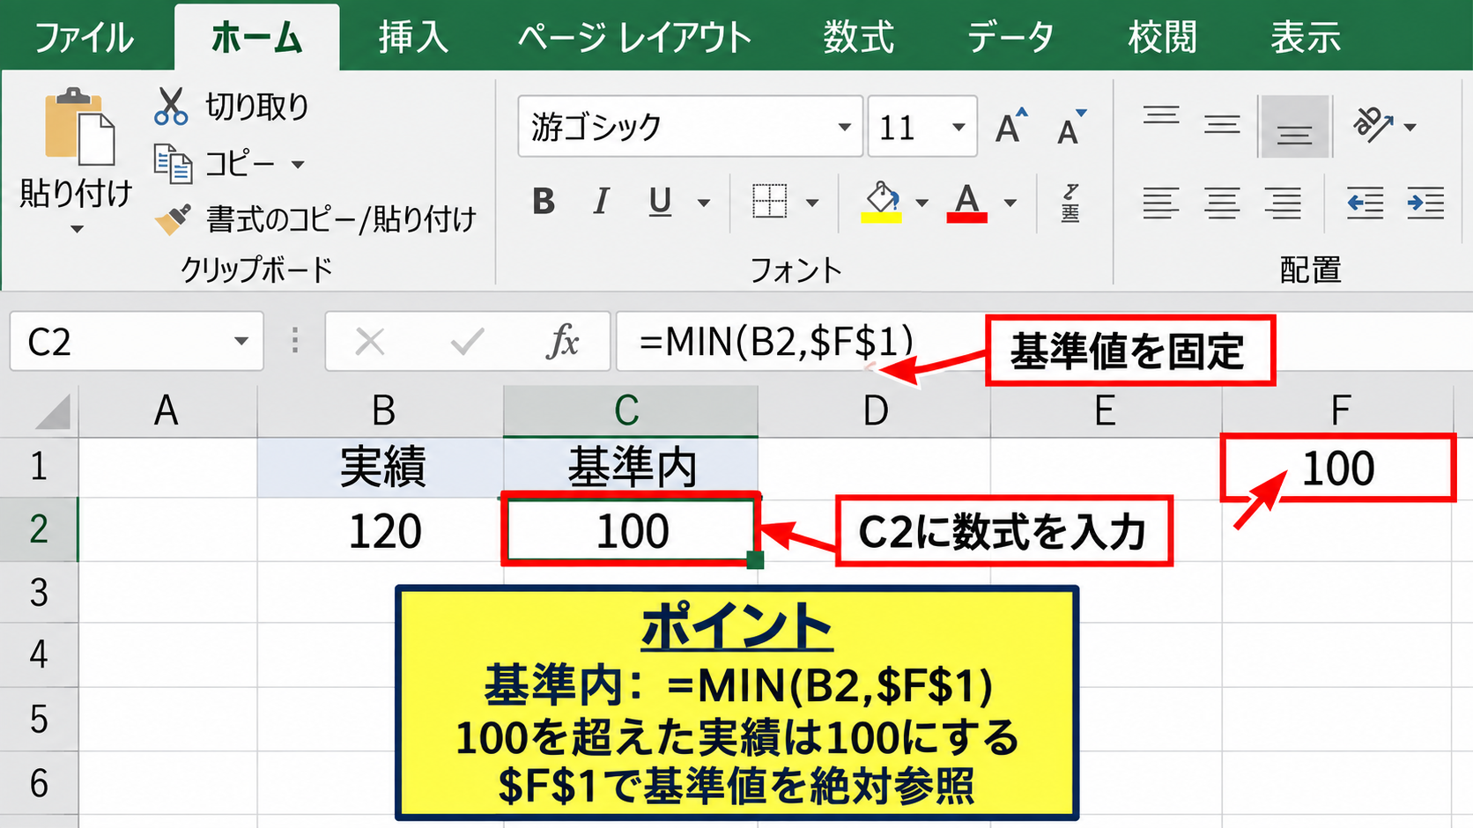Viewport: 1473px width, 828px height.
Task: Click the fill color paint bucket icon
Action: pos(881,202)
